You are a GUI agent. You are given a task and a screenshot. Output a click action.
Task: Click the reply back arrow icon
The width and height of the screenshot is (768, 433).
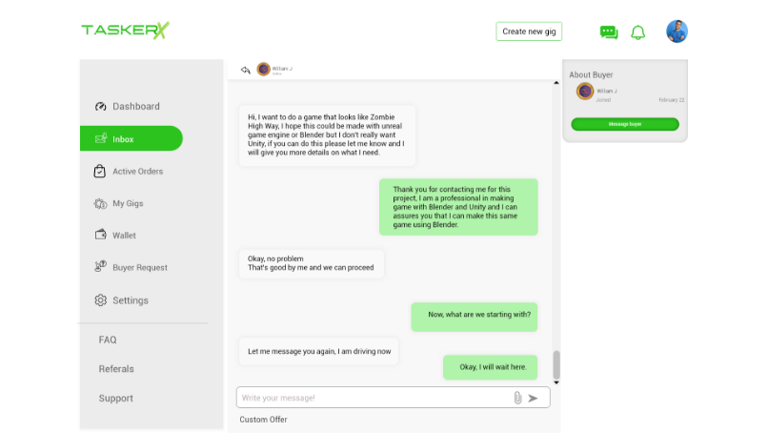(246, 70)
